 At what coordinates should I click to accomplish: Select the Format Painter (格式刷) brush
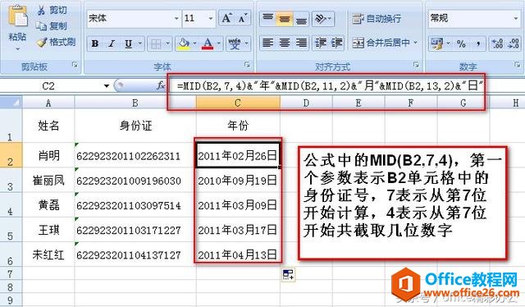[42, 42]
